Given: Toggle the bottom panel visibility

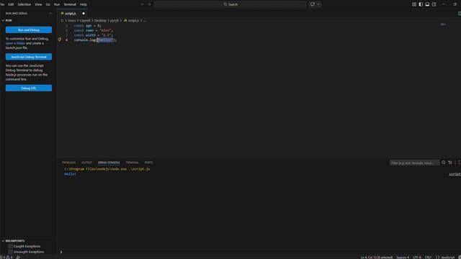Looking at the screenshot, I should pos(427,4).
